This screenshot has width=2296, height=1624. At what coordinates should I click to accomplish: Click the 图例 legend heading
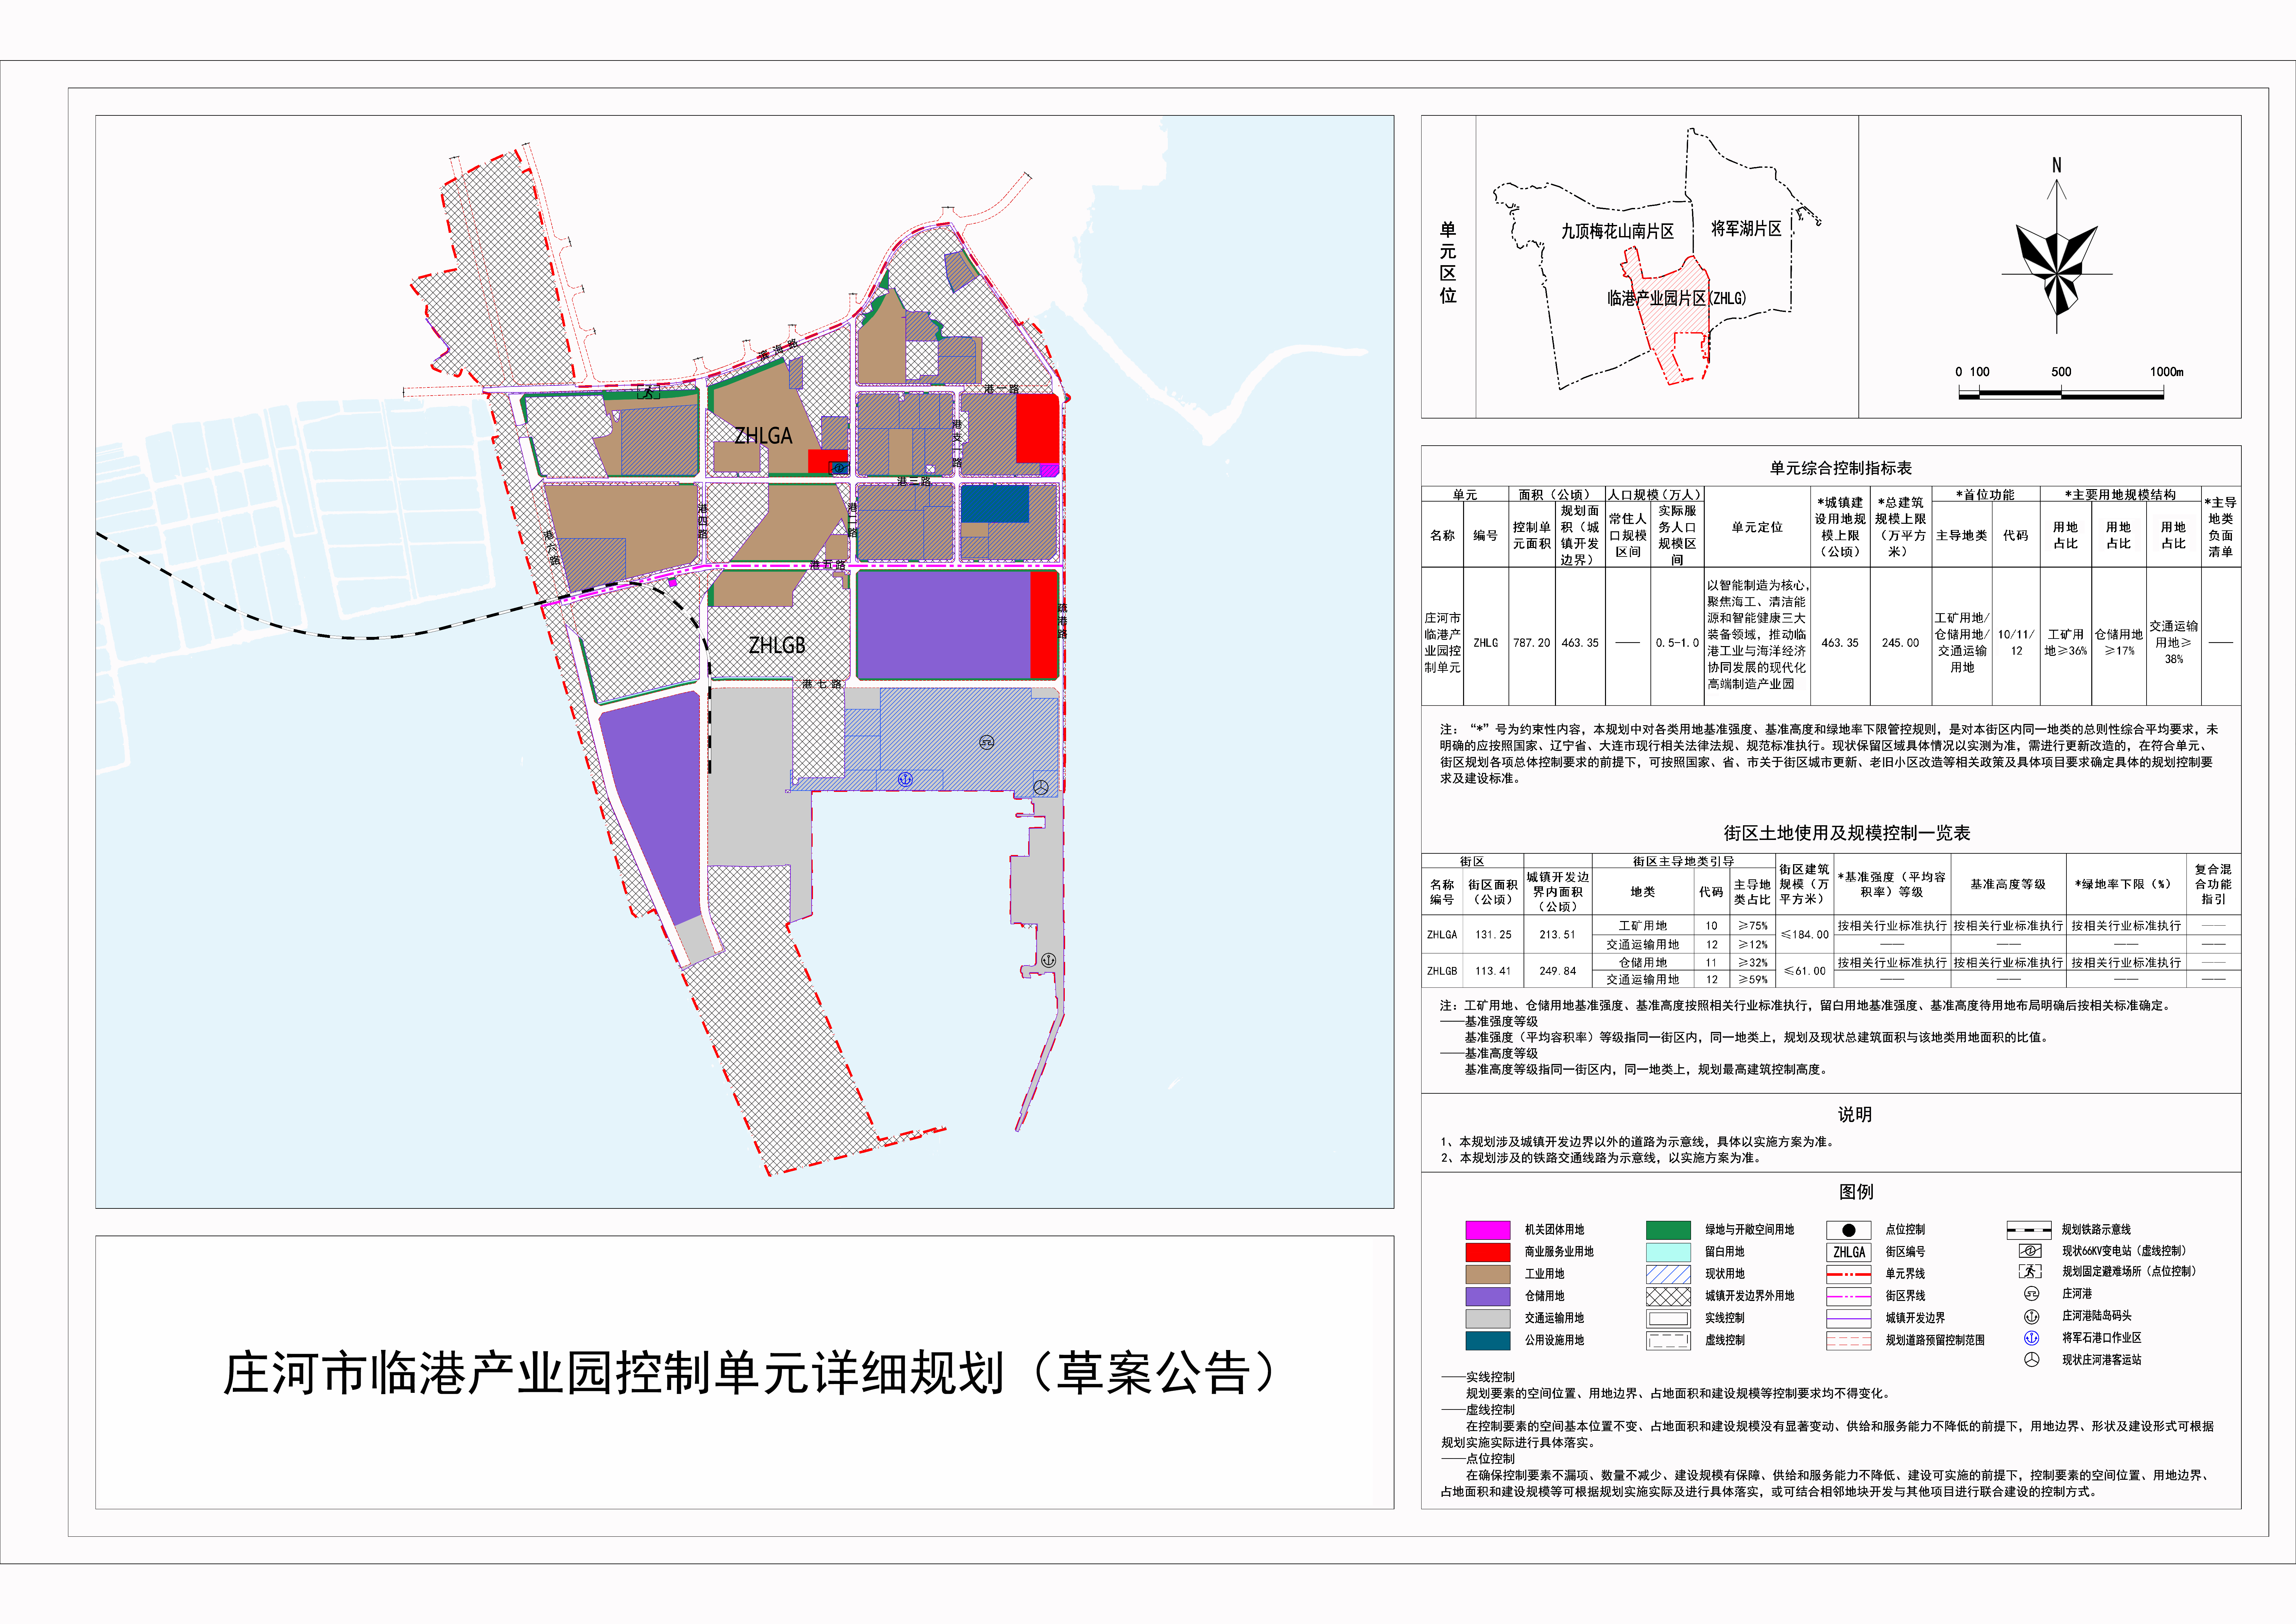(x=1856, y=1192)
